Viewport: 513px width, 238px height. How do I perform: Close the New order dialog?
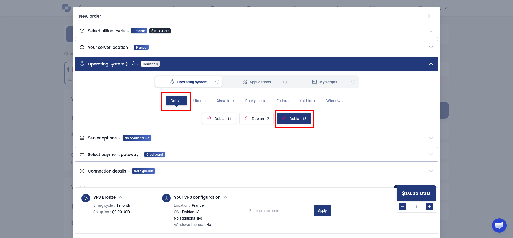pos(430,16)
